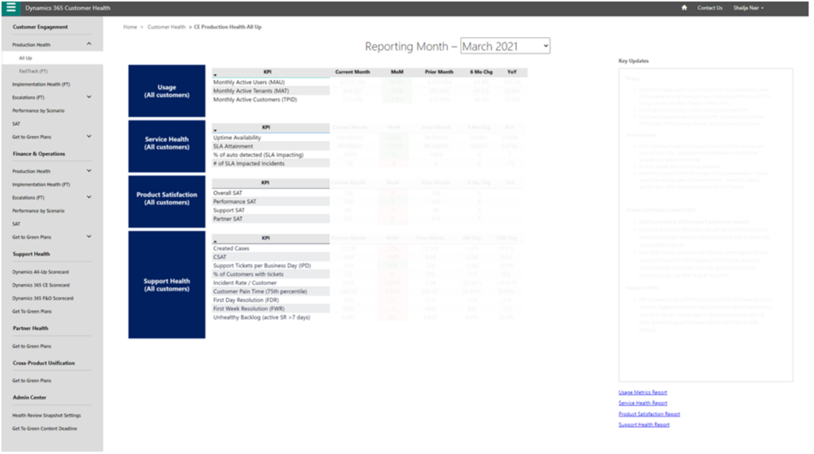Select the blue Support Health (All customers) tile
The width and height of the screenshot is (814, 454).
click(x=167, y=285)
